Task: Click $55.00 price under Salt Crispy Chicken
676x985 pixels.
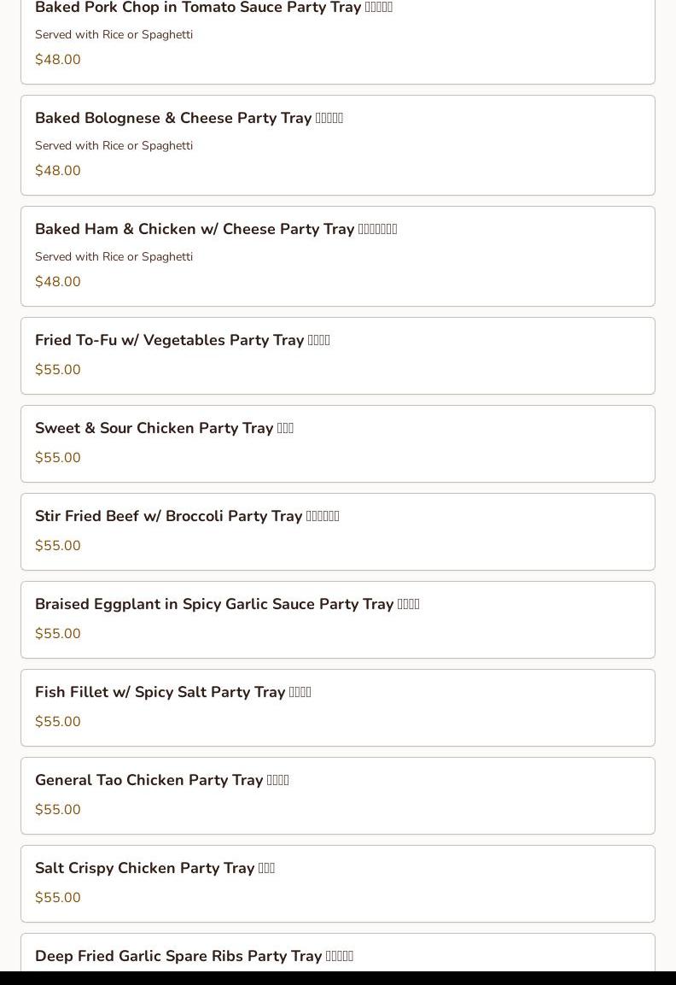Action: coord(58,898)
